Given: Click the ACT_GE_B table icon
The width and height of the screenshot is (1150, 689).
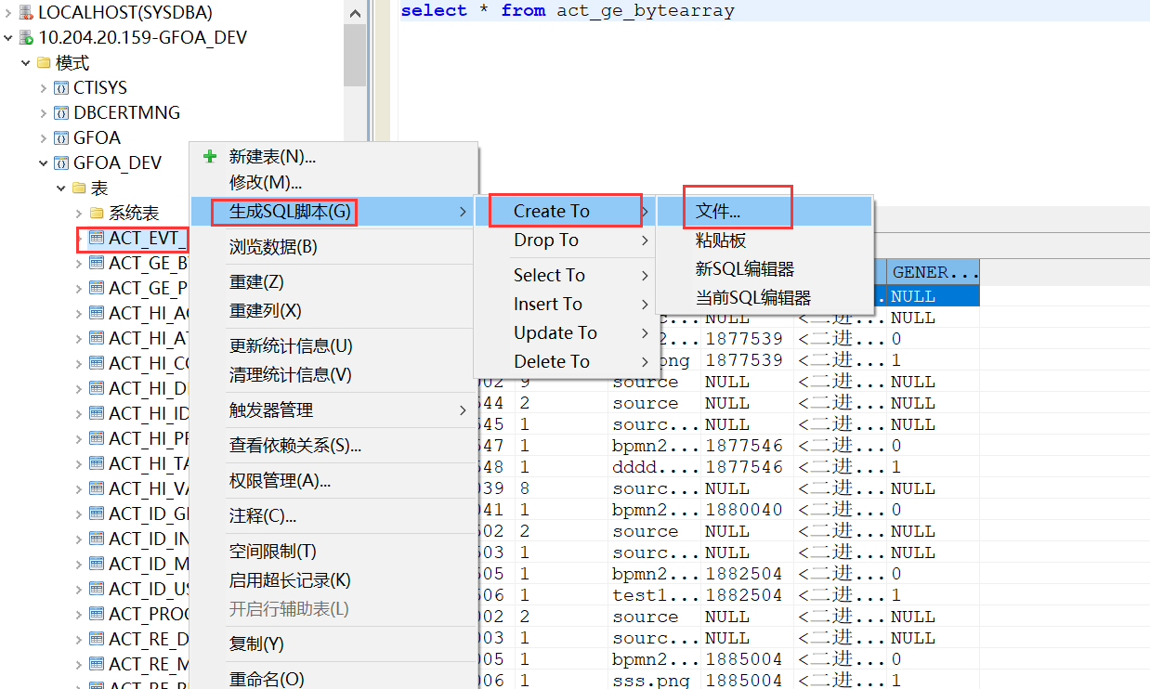Looking at the screenshot, I should pyautogui.click(x=97, y=264).
